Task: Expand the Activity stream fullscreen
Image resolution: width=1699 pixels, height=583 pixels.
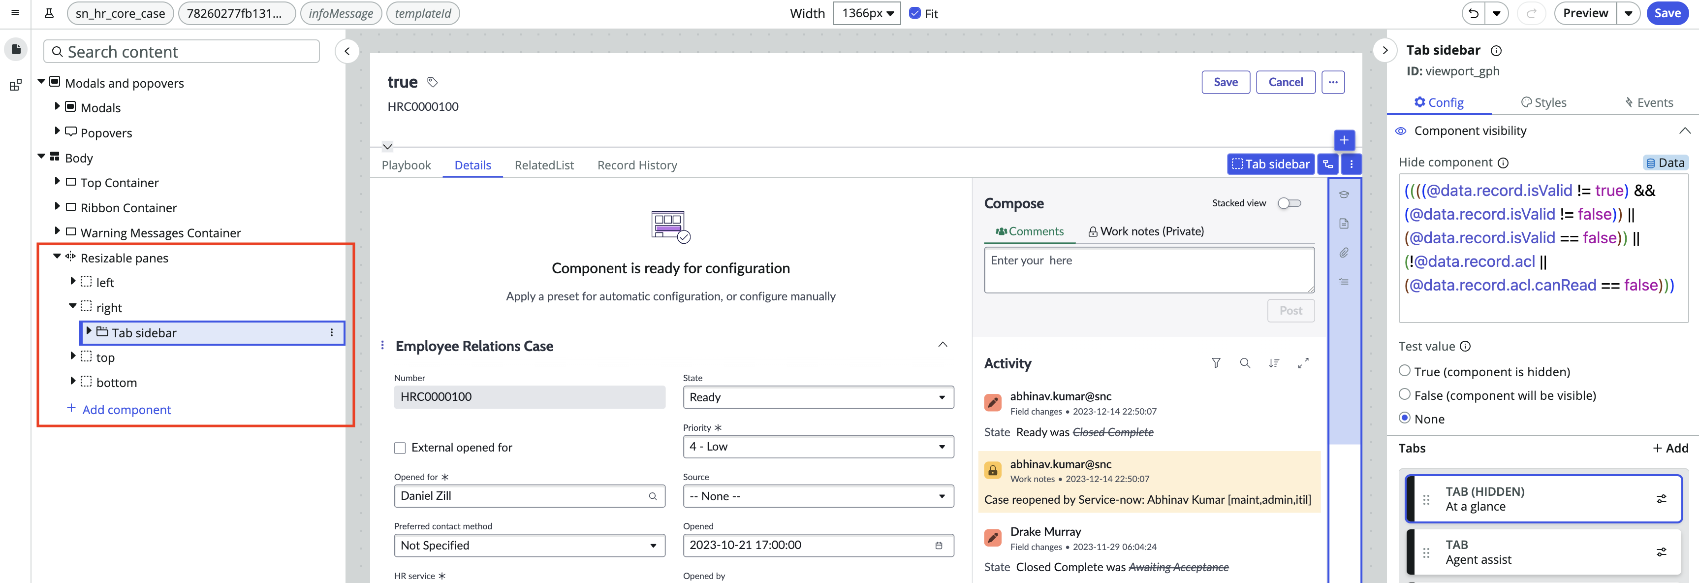Action: (1303, 363)
